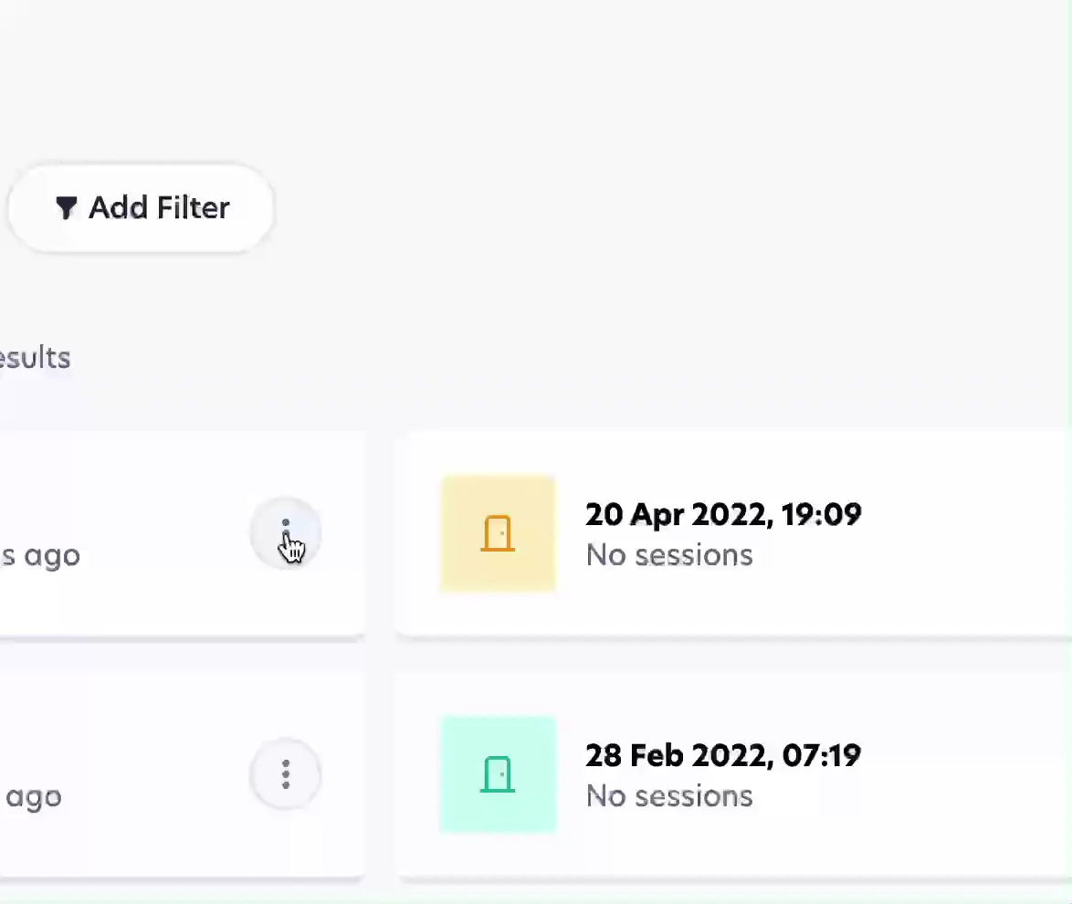The image size is (1072, 904).
Task: Click the funnel icon inside Add Filter
Action: point(66,208)
